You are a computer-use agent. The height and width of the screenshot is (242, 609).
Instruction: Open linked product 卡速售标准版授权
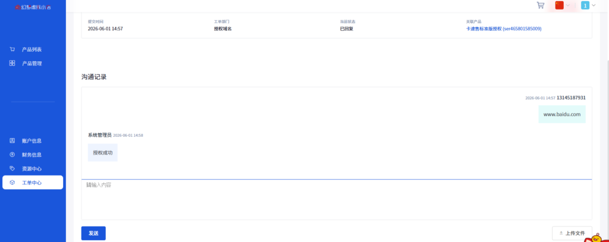point(504,29)
